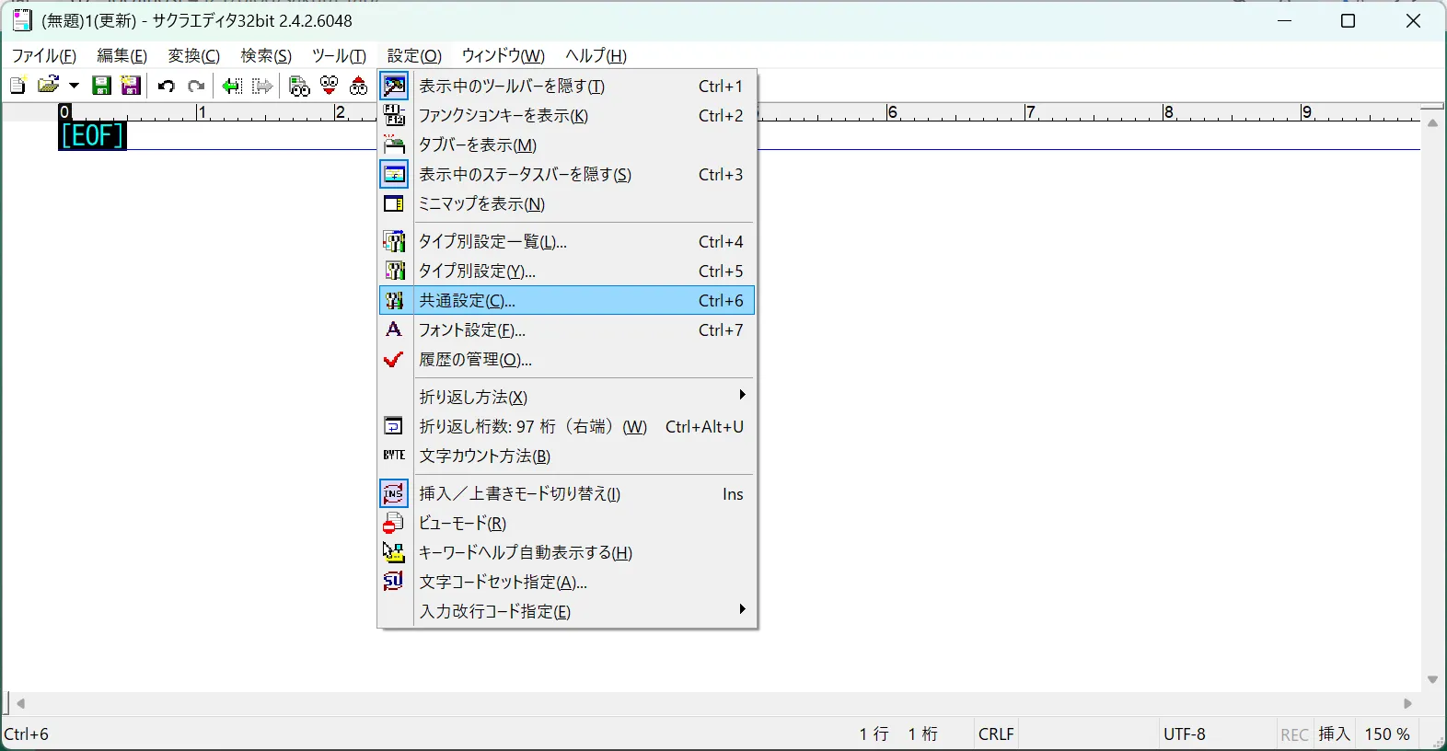Image resolution: width=1447 pixels, height=751 pixels.
Task: Click the Undo arrow icon
Action: click(167, 86)
